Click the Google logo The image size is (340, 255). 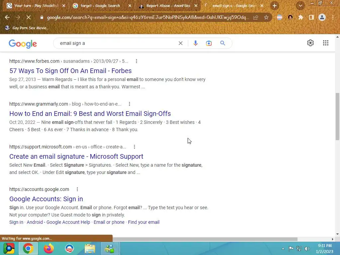pos(23,44)
